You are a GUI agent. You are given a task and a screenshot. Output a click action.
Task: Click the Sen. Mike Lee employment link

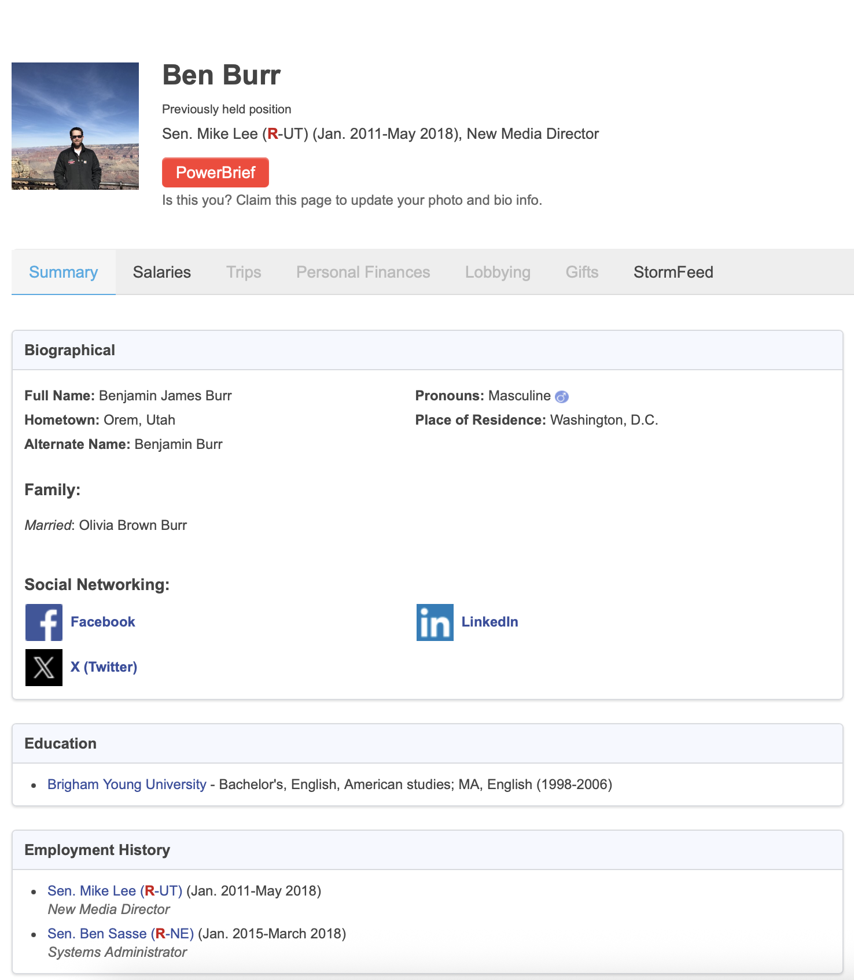click(x=115, y=891)
